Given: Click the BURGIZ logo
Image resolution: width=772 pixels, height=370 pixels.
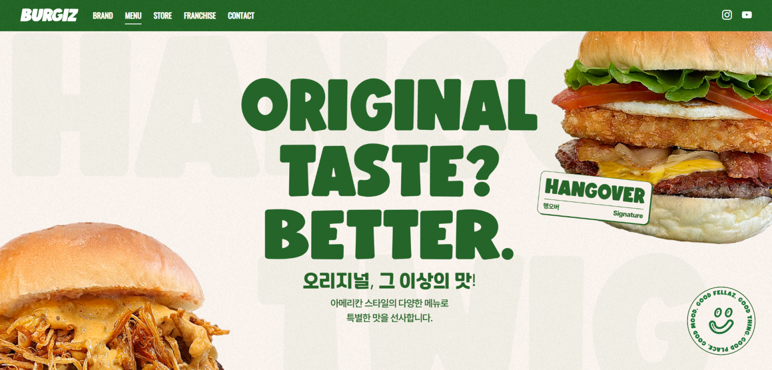Looking at the screenshot, I should pyautogui.click(x=49, y=15).
